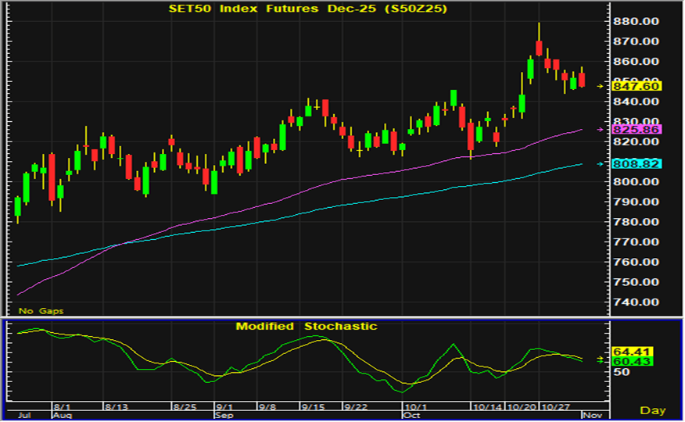Image resolution: width=685 pixels, height=422 pixels.
Task: Click the Modified Stochastic indicator title
Action: click(x=307, y=326)
